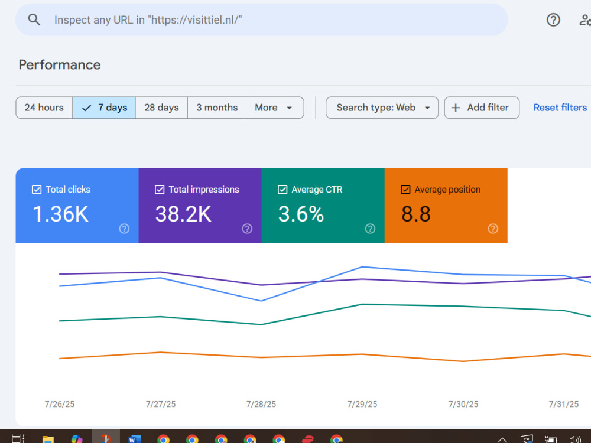The height and width of the screenshot is (443, 591).
Task: Show hidden system tray icons chevron
Action: (x=502, y=439)
